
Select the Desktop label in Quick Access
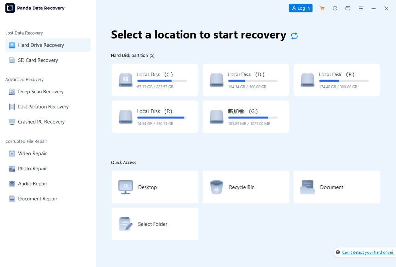[147, 187]
